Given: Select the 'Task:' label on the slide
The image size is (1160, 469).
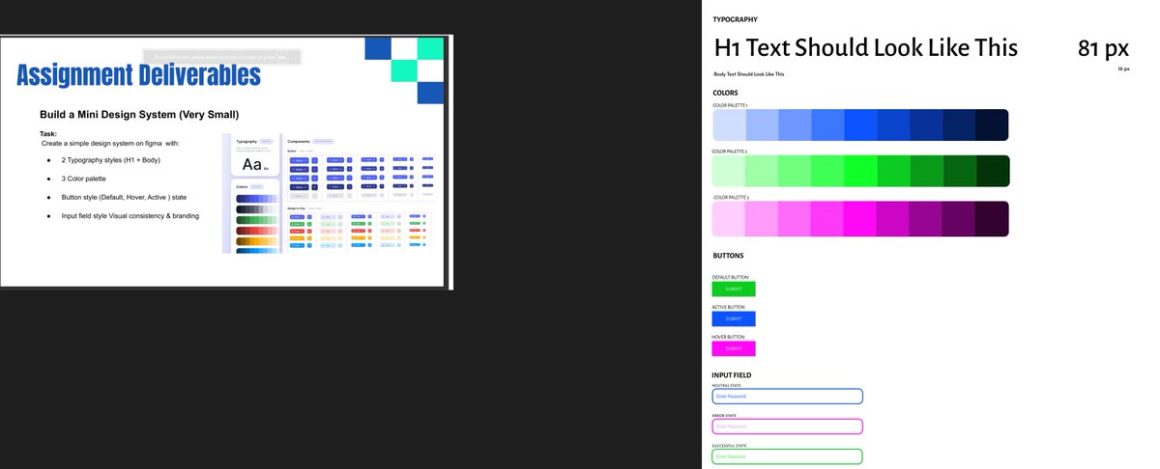Looking at the screenshot, I should click(x=48, y=134).
